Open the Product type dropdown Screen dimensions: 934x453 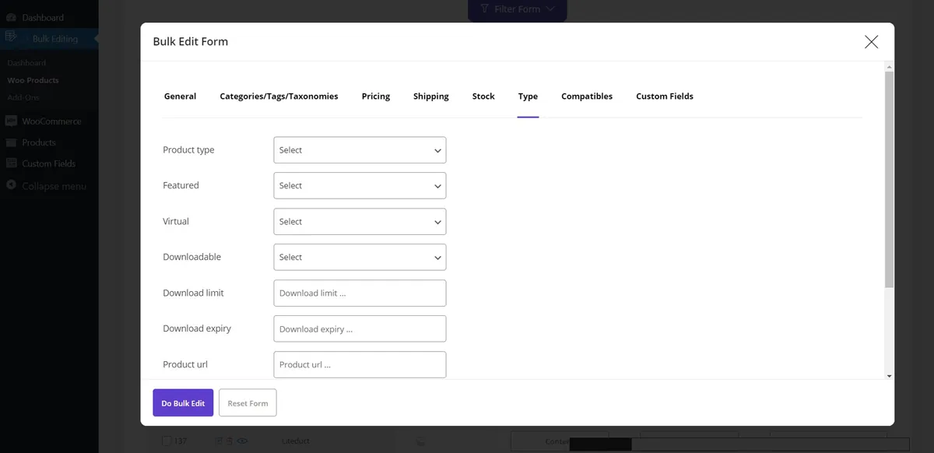[x=360, y=150]
